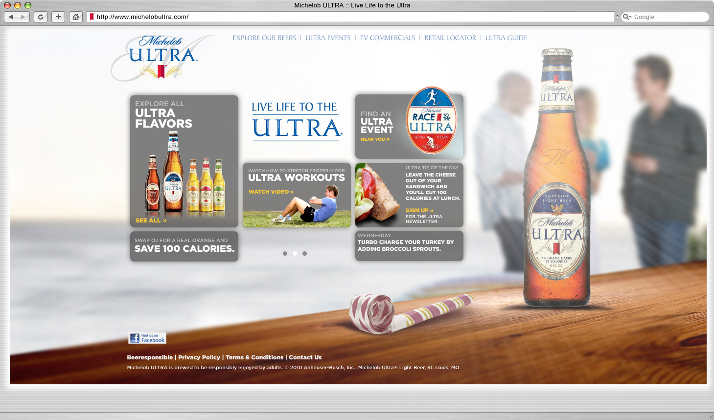Open the Privacy Policy link
Screen dimensions: 714x420
point(199,357)
